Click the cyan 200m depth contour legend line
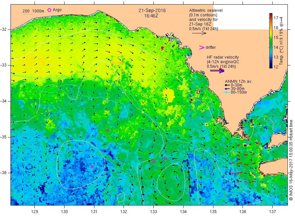The height and width of the screenshot is (216, 295). tap(27, 14)
